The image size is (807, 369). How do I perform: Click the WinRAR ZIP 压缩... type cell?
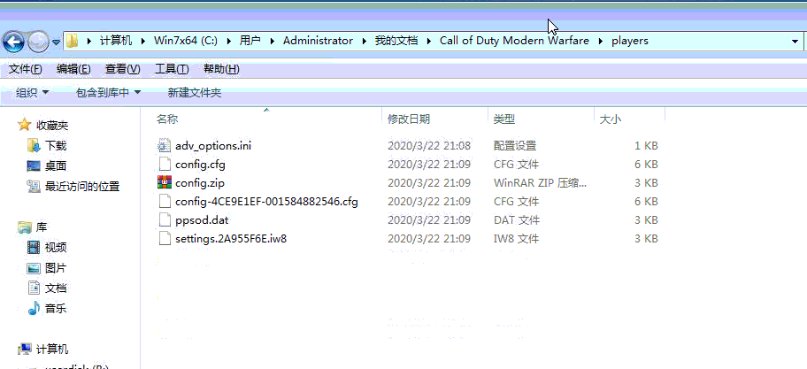point(540,183)
